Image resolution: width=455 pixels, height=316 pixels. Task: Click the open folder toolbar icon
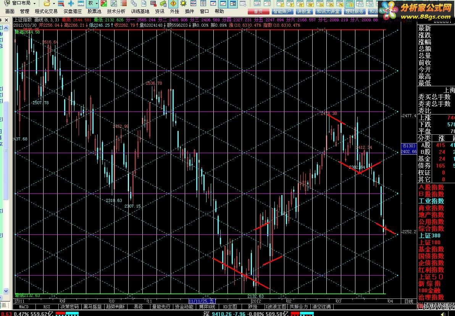coord(47,3)
